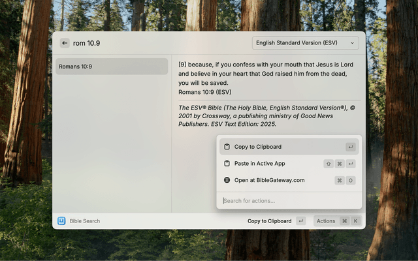Focus the Search for actions field
The height and width of the screenshot is (261, 418).
[x=287, y=200]
